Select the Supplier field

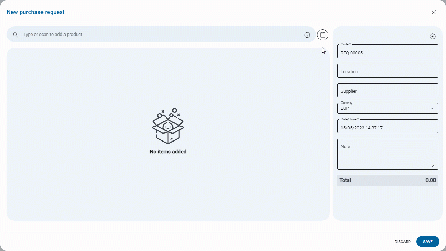point(387,90)
